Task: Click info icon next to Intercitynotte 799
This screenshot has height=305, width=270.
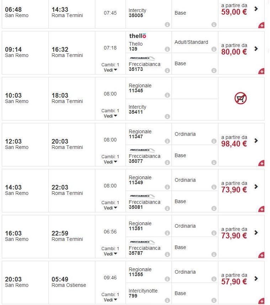Action: 167,300
